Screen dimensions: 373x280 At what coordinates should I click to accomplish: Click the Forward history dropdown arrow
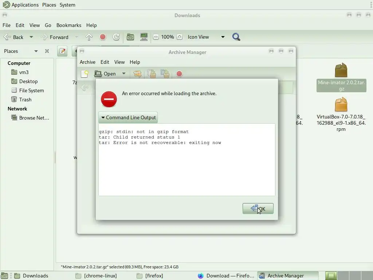coord(76,37)
